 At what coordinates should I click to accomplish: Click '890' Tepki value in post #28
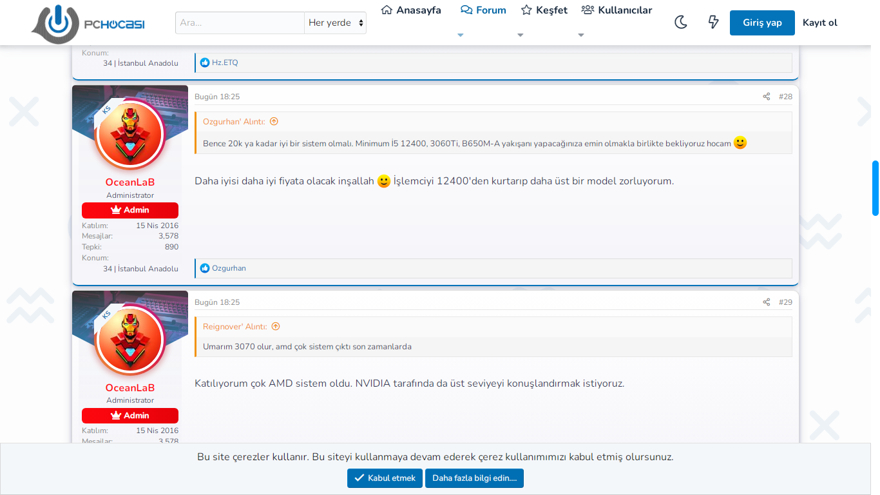pos(171,247)
